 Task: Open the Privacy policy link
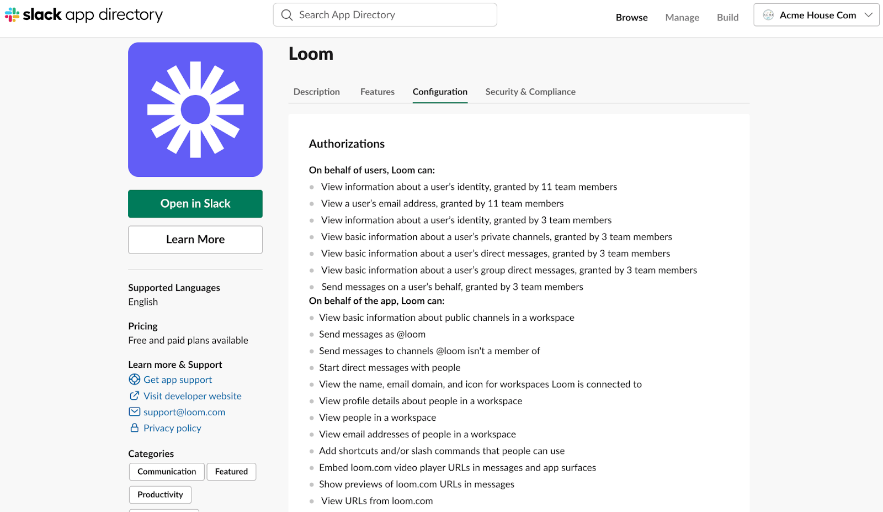(x=172, y=428)
